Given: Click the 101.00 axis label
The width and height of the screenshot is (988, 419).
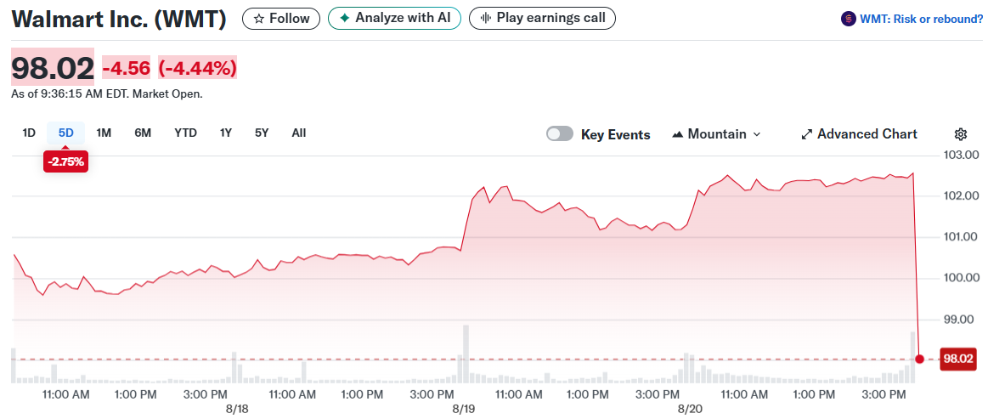Looking at the screenshot, I should pos(961,237).
